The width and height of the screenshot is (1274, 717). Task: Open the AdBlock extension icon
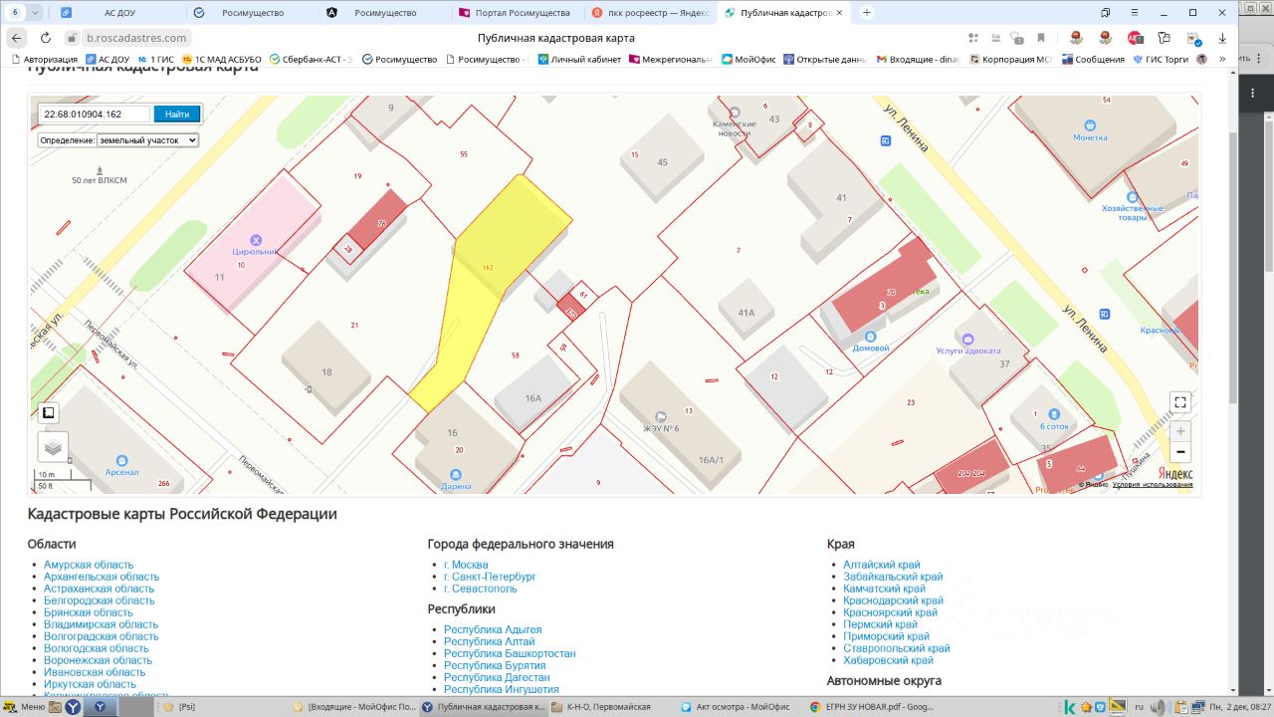(x=1136, y=38)
